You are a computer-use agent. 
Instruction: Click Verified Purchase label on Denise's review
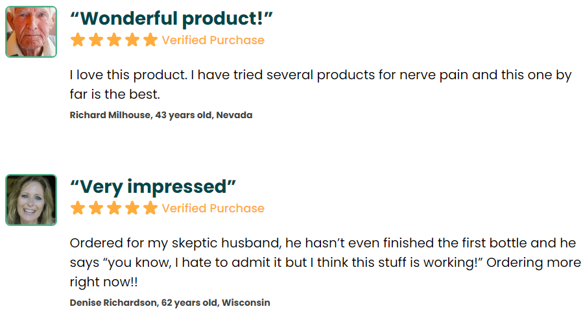tap(213, 208)
